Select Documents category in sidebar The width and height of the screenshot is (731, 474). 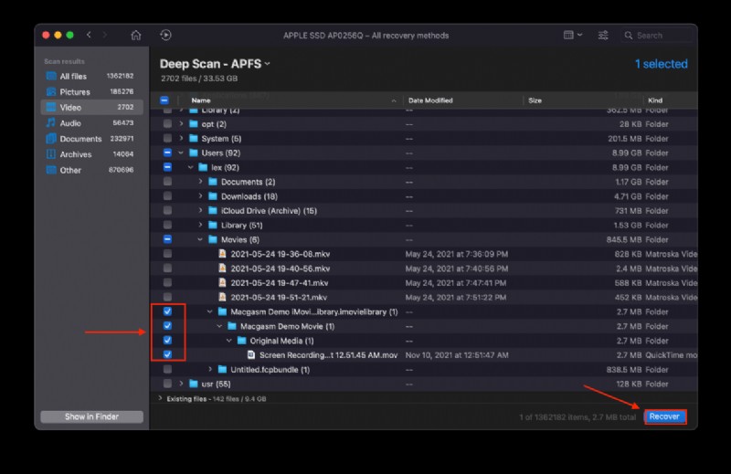coord(91,139)
